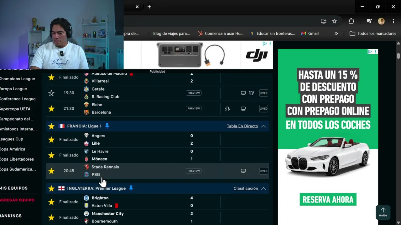The width and height of the screenshot is (401, 225).
Task: Open PREVIEW for Getafe vs R. Racing Club
Action: tap(194, 93)
